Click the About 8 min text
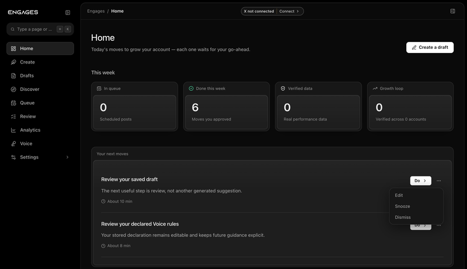 (119, 246)
